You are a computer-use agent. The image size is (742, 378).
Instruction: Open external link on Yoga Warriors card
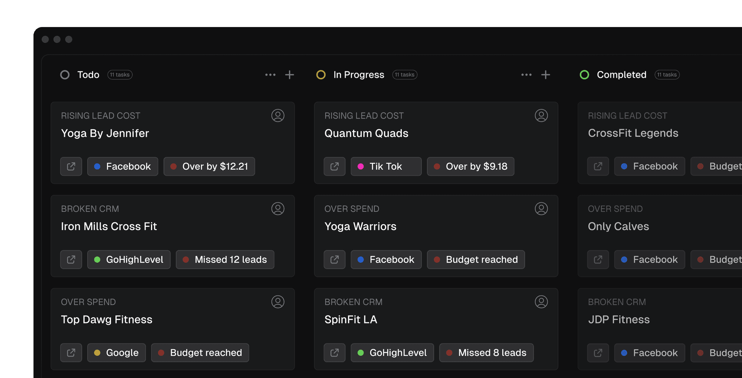(335, 259)
